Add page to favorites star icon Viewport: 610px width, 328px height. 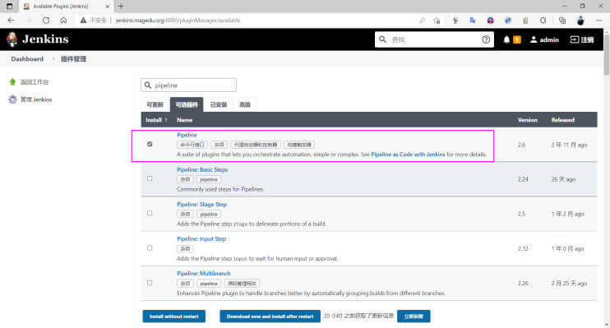(437, 21)
